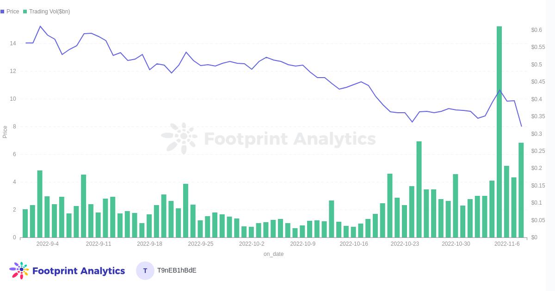Click the Footprint Analytics flower logo icon
Screen dimensions: 555x291
tap(19, 270)
